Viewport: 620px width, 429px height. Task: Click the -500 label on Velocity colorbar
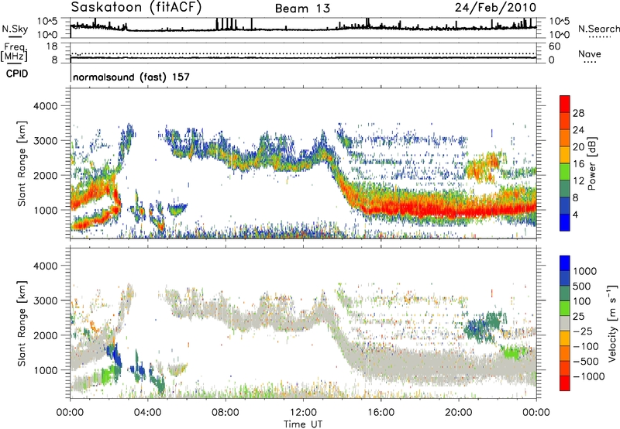coord(587,362)
